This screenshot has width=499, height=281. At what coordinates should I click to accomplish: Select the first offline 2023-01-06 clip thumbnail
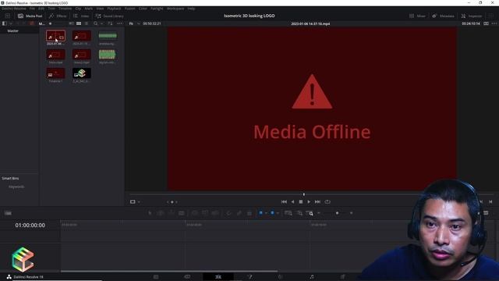55,36
